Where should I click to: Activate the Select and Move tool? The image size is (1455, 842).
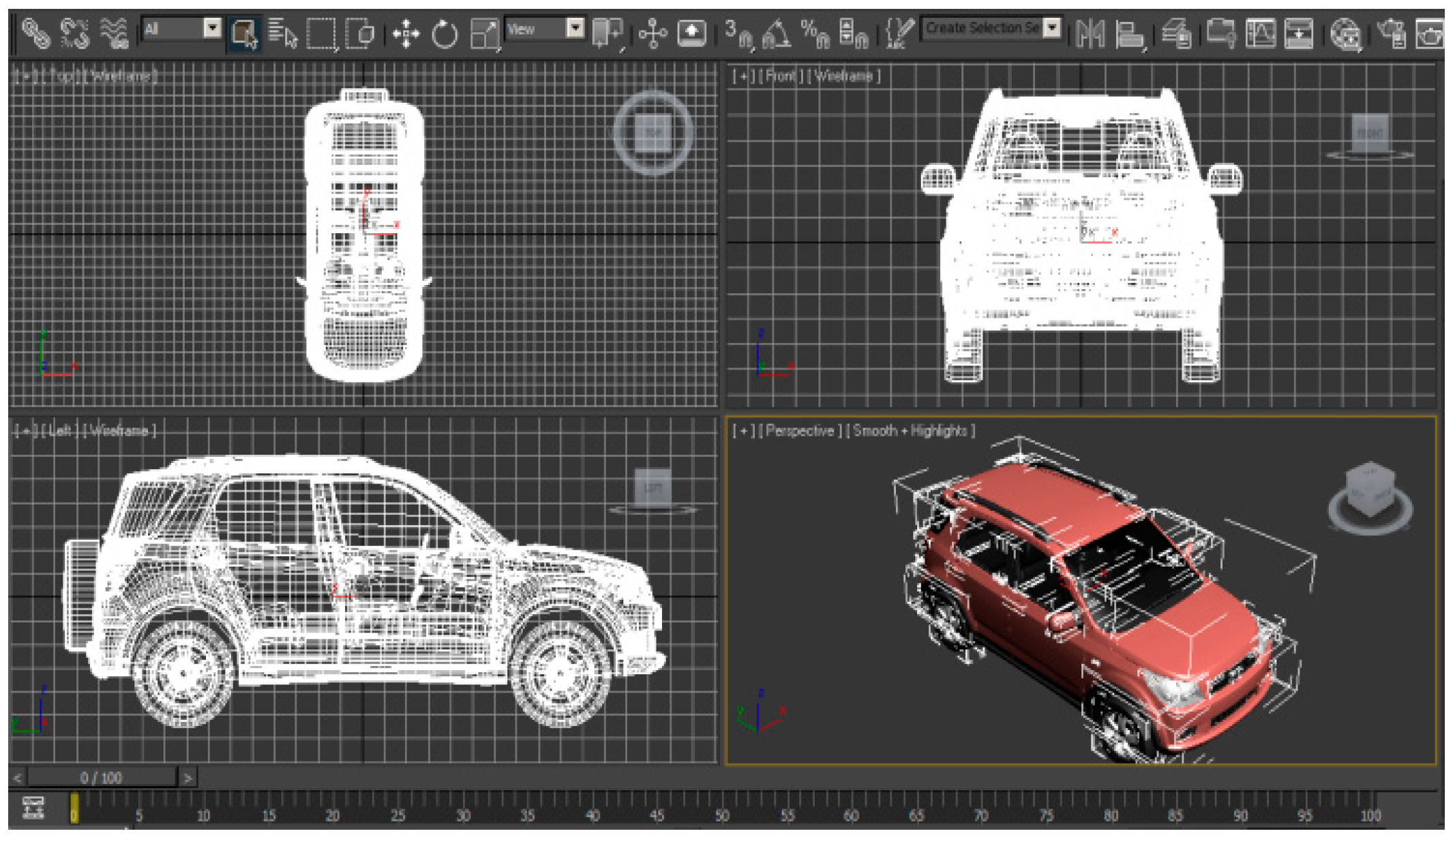point(406,33)
